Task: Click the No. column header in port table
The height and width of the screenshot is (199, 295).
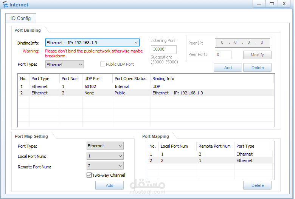Action: 23,79
